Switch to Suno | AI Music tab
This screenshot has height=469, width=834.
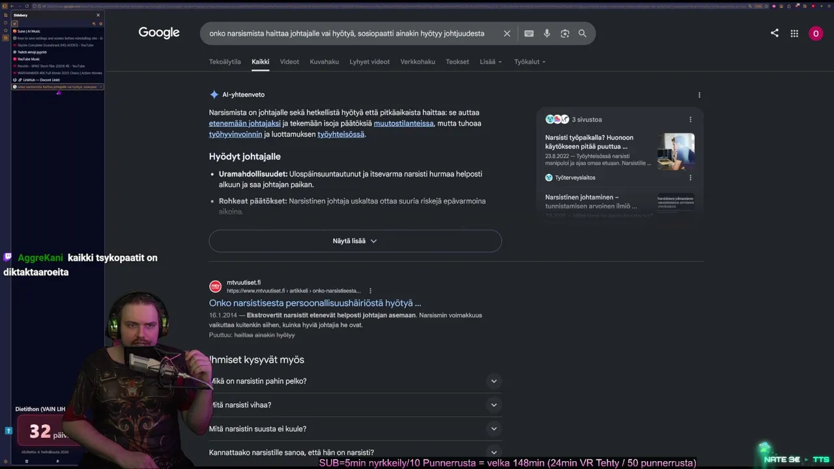[57, 31]
